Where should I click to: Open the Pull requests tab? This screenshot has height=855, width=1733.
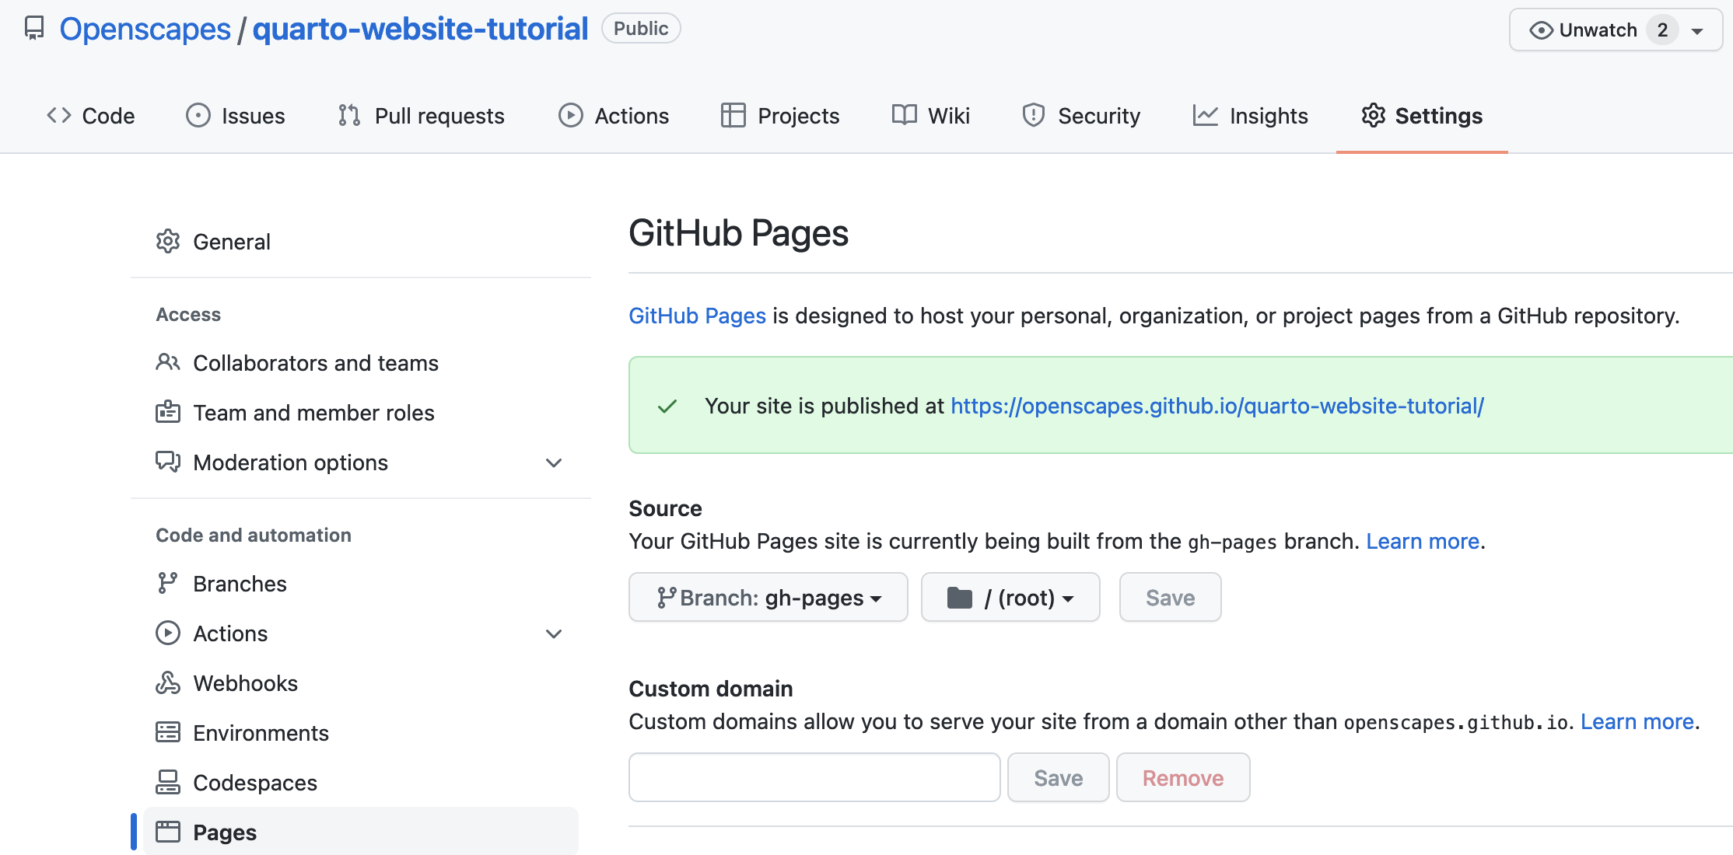421,116
